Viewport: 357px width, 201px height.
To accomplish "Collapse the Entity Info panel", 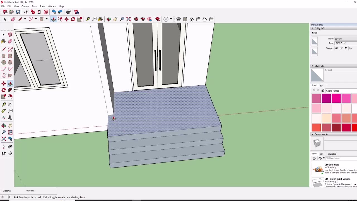I will click(313, 28).
